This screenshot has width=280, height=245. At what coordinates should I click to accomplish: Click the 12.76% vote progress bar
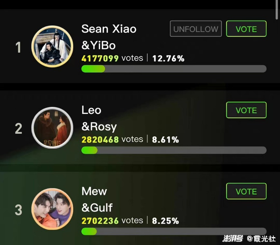tap(174, 69)
